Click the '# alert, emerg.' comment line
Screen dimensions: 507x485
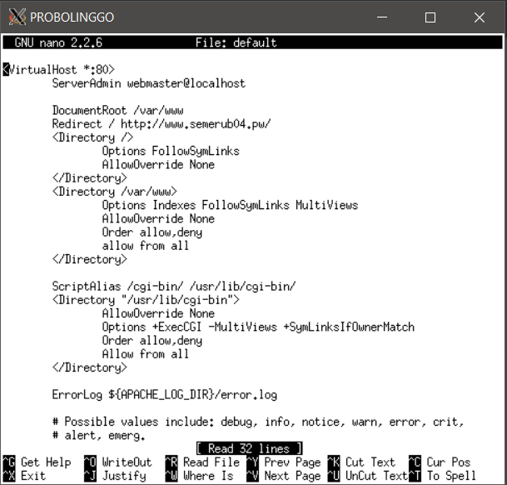99,435
